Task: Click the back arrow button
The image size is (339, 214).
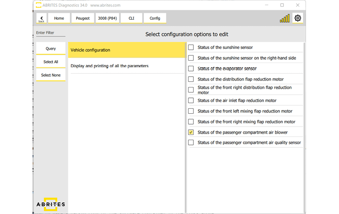Action: 41,18
